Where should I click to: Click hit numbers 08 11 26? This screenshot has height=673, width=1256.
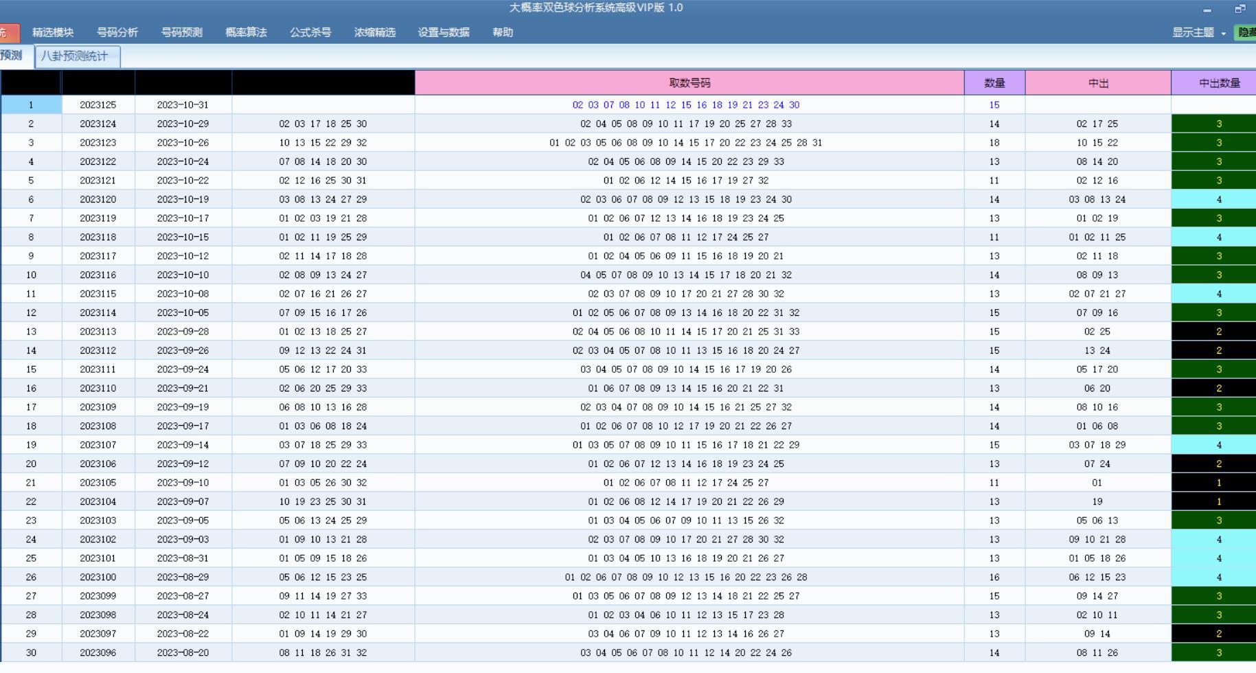1097,652
